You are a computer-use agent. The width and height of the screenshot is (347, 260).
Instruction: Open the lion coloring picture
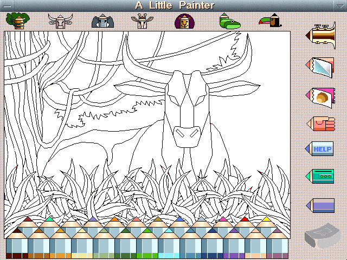click(184, 21)
